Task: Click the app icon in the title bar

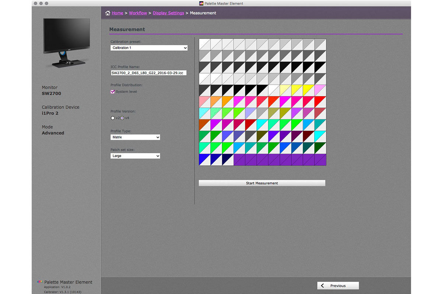Action: click(x=201, y=3)
